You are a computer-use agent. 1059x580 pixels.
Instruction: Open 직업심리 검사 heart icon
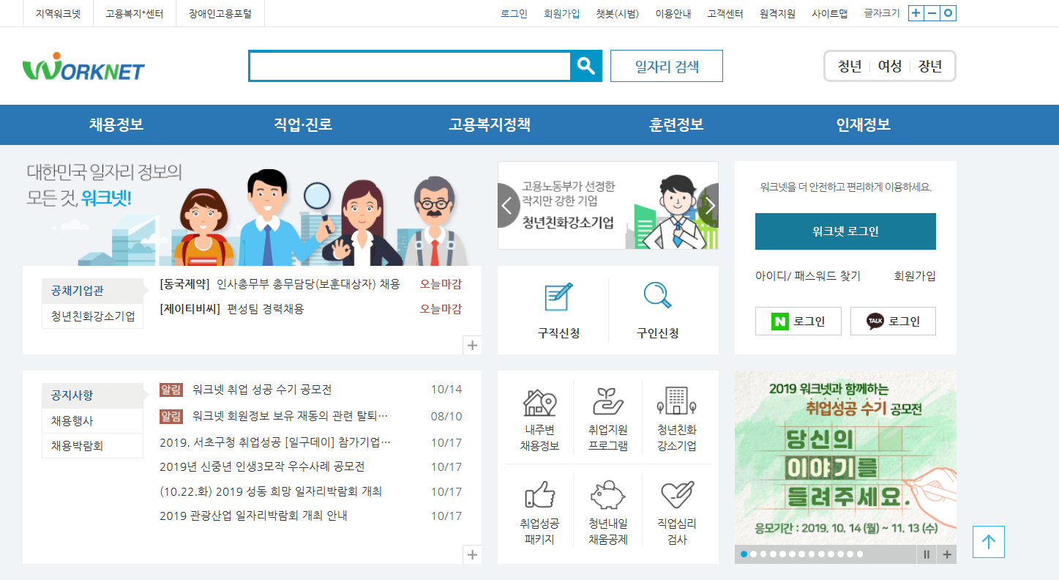[676, 496]
